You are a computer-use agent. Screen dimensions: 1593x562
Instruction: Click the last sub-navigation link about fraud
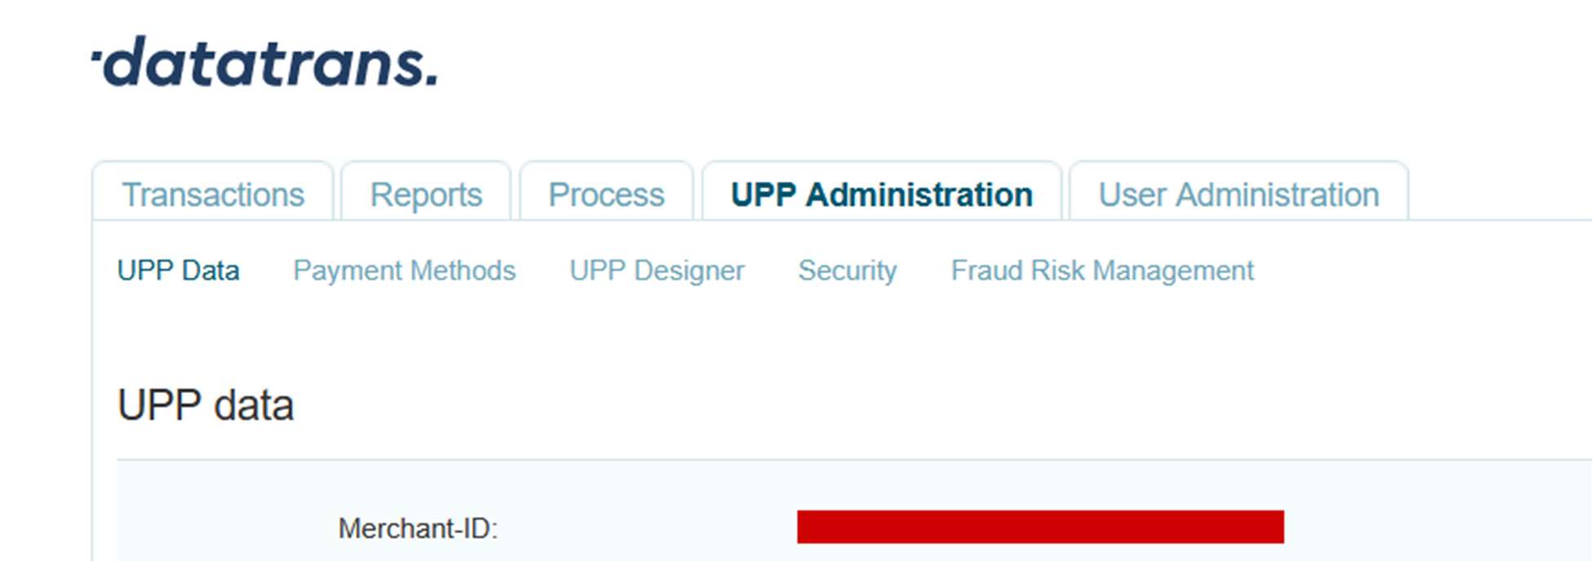[1102, 271]
